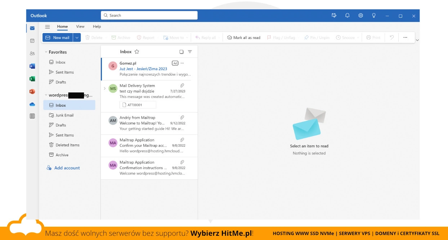Image resolution: width=448 pixels, height=240 pixels.
Task: Open more options on Gomez.pl ad
Action: coord(182,63)
